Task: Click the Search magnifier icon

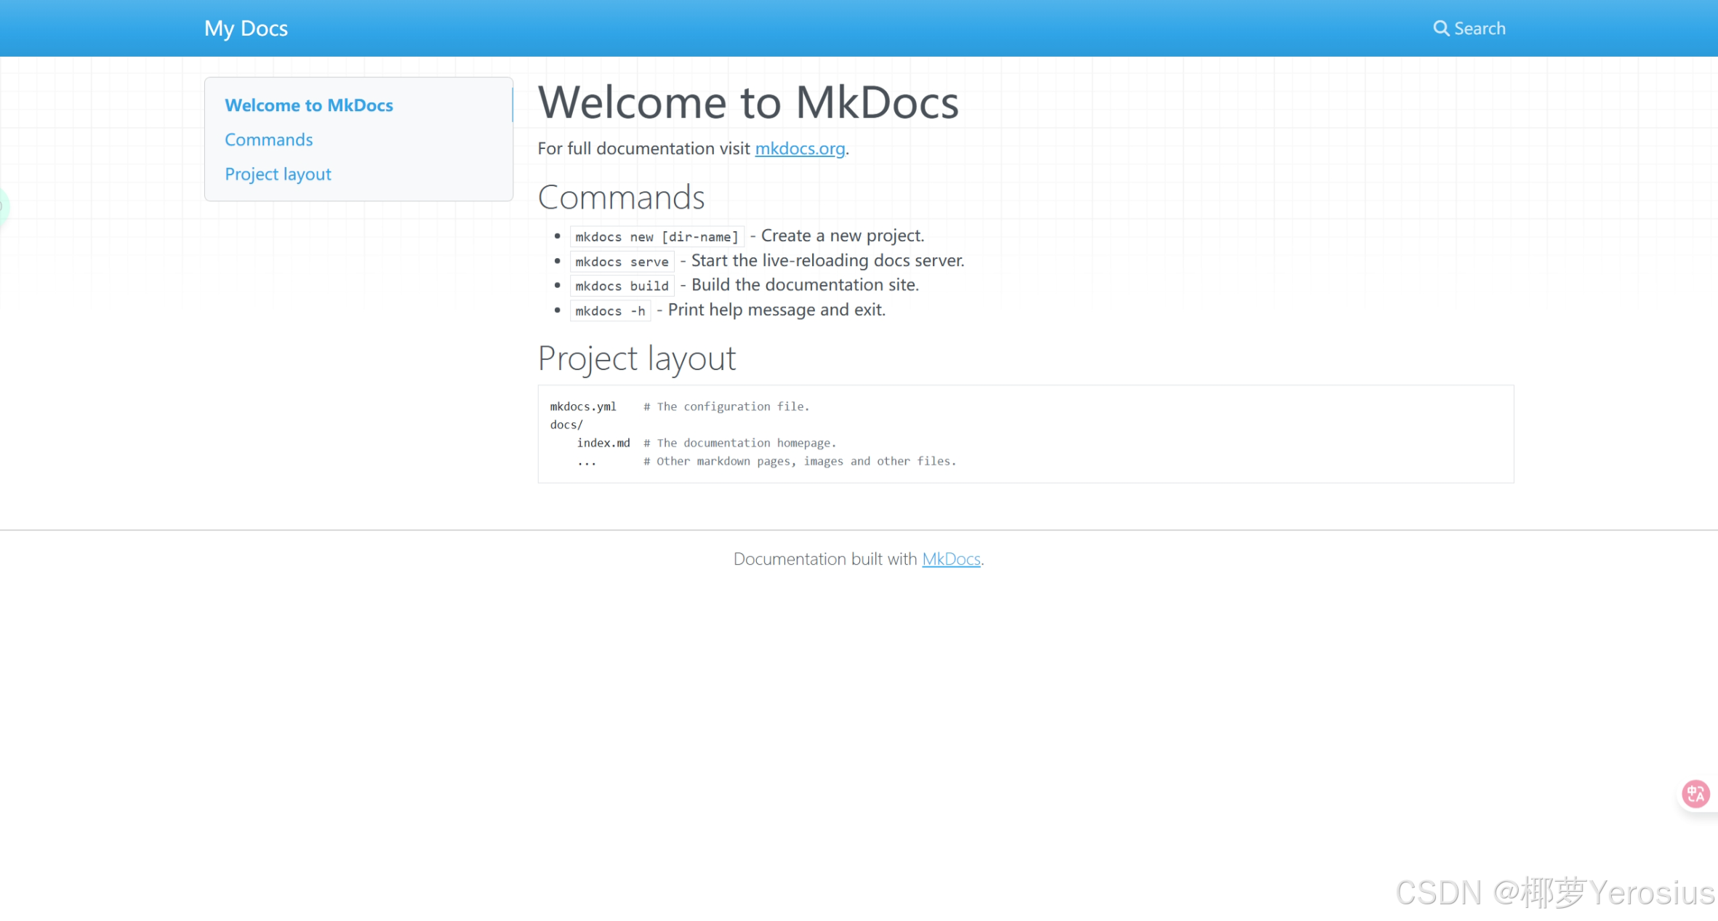Action: (1440, 28)
